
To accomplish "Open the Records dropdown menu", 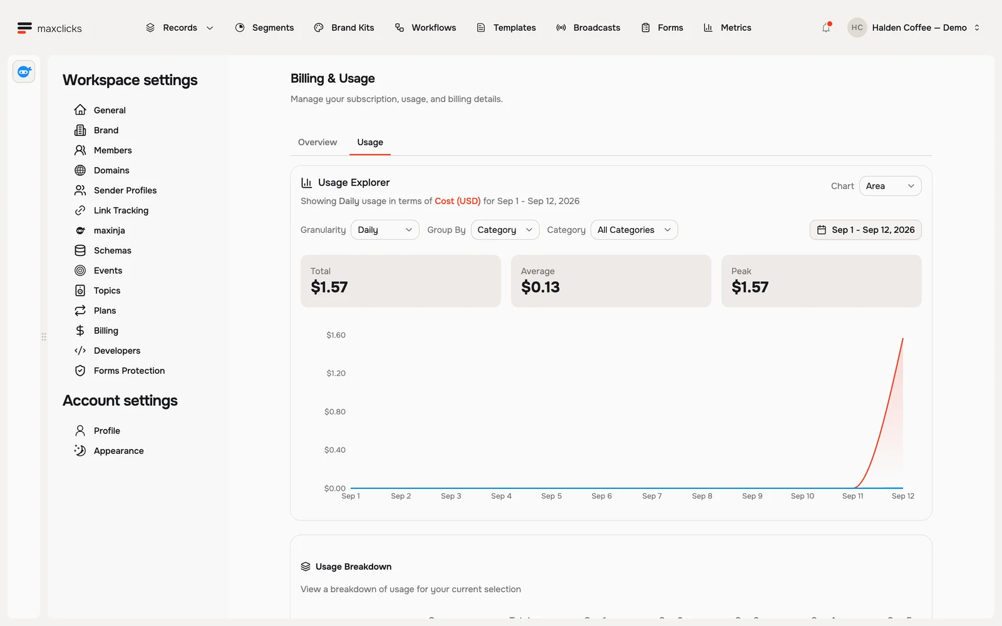I will tap(180, 28).
